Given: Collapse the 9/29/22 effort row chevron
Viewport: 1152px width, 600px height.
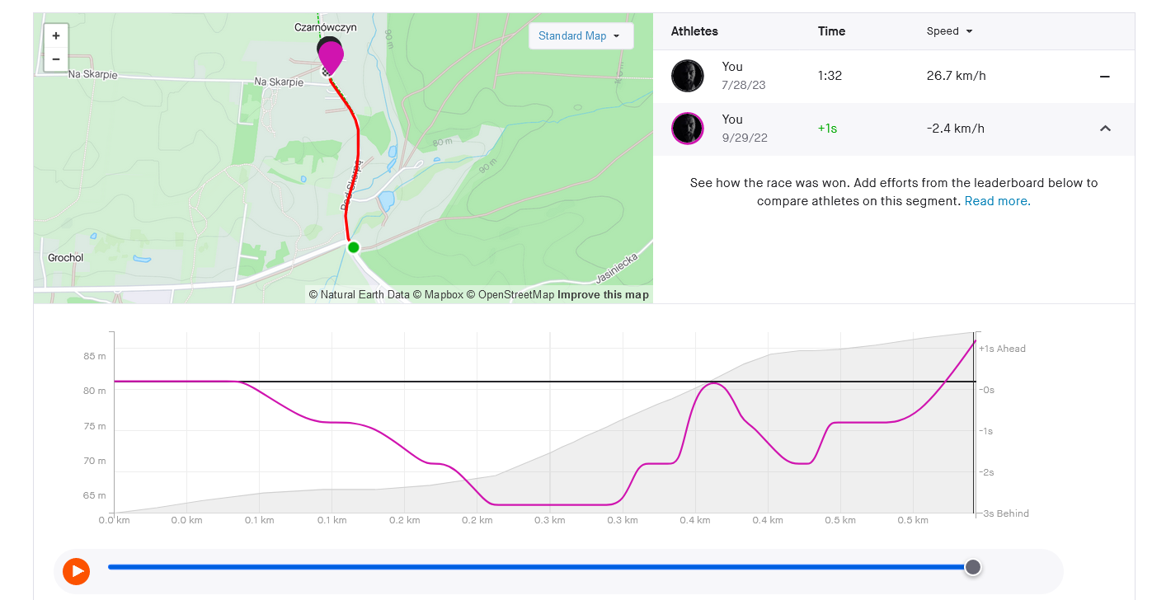Looking at the screenshot, I should (x=1105, y=129).
